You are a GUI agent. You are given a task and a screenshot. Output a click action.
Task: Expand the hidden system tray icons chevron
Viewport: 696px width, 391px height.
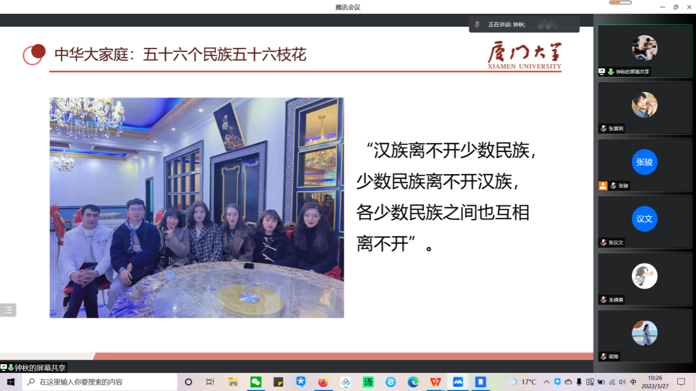click(x=546, y=382)
